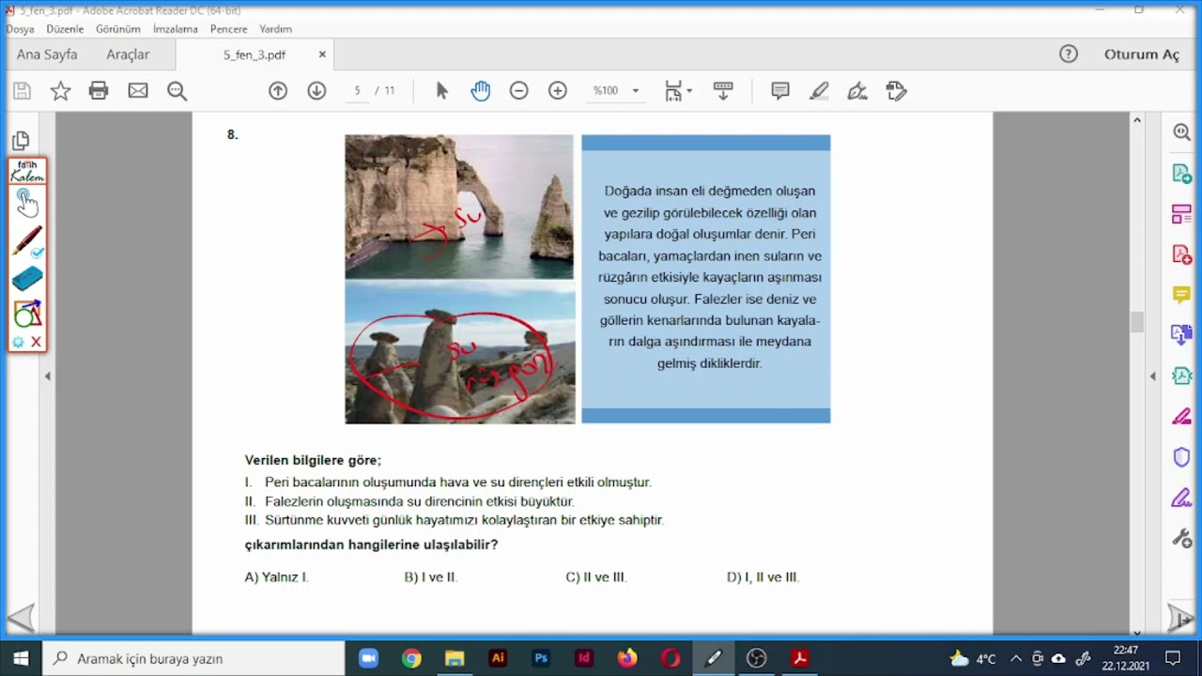This screenshot has height=676, width=1202.
Task: Click the scroll up arrow of document
Action: pyautogui.click(x=1136, y=120)
